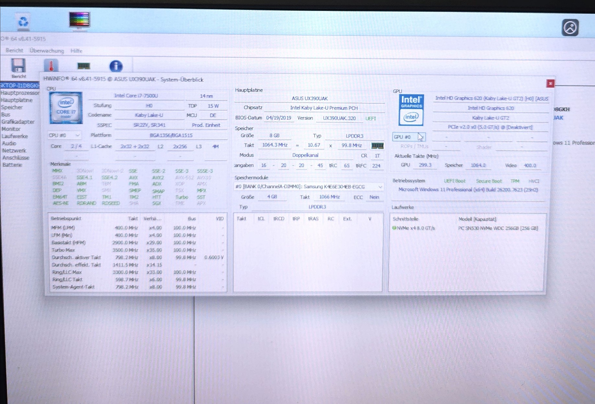Click the UEFI Boot status label

(x=454, y=181)
